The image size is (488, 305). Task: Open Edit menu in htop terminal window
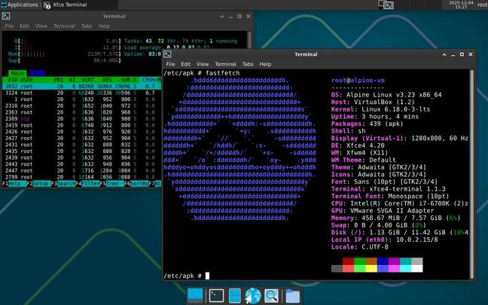[24, 26]
